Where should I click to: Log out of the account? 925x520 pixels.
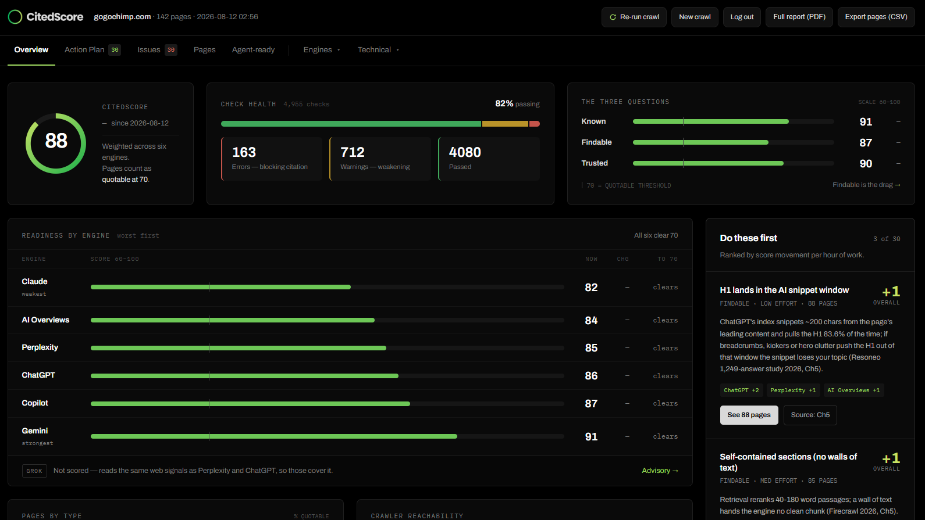742,17
